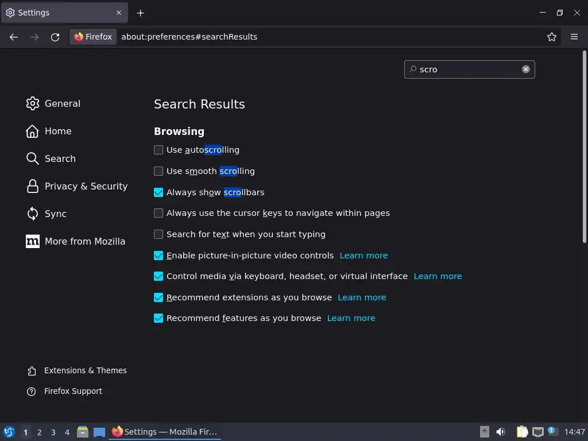Viewport: 588px width, 441px height.
Task: Open clipboard manager tray icon
Action: [522, 432]
